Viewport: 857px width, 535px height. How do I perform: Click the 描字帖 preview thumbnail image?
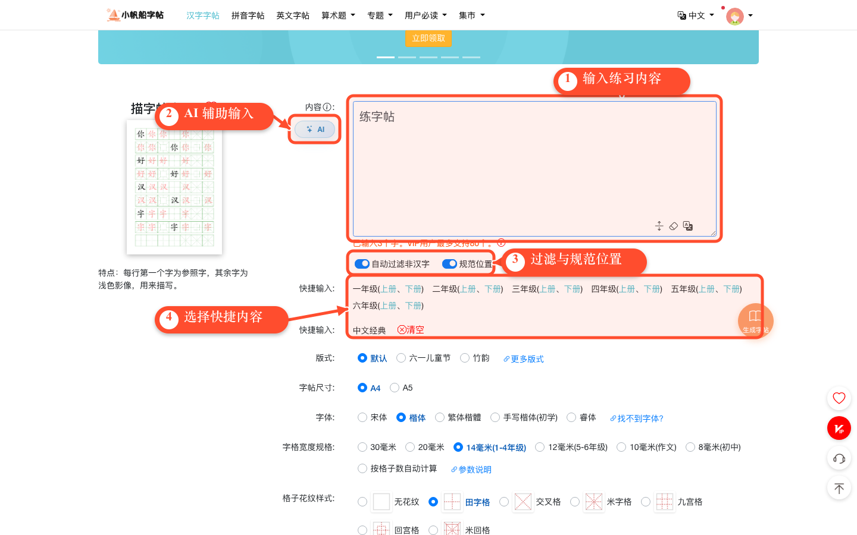point(174,187)
